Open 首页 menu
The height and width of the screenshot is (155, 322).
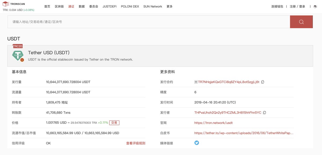(47, 6)
